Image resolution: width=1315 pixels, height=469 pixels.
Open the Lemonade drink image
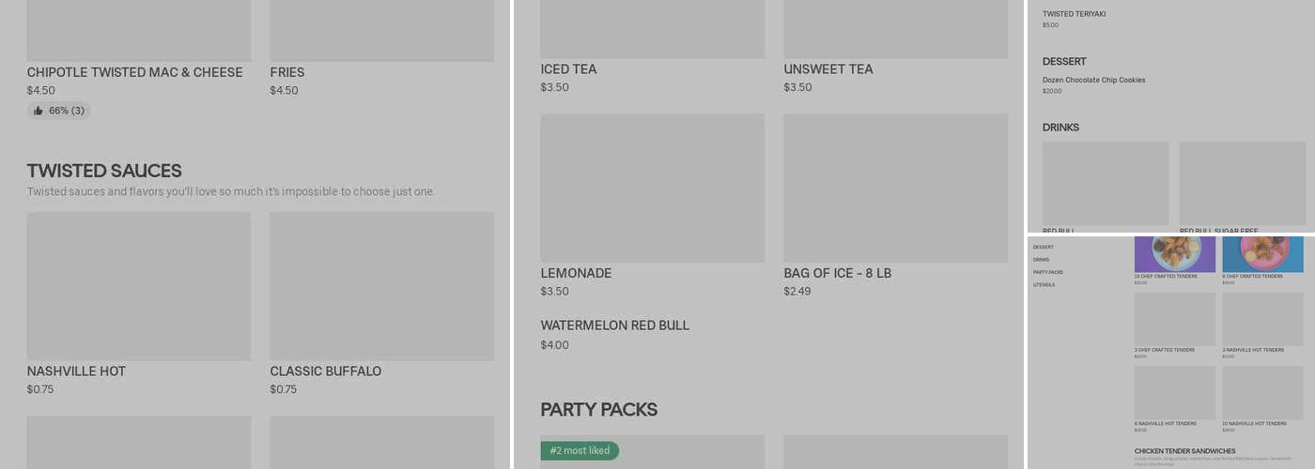(652, 188)
